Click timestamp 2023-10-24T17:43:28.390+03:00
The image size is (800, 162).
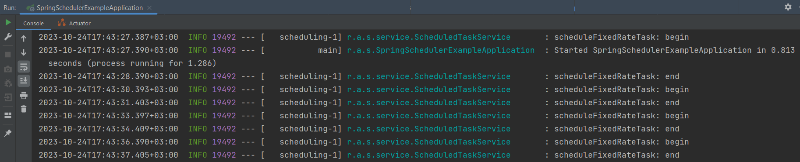tap(108, 76)
